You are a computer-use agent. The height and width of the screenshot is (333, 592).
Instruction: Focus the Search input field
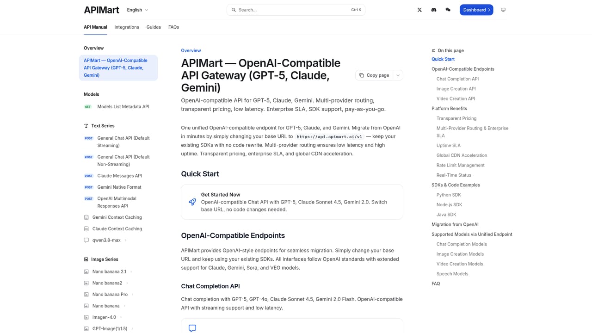(296, 10)
